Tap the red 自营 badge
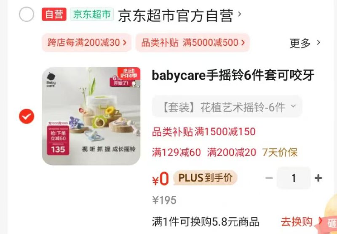The image size is (337, 234). point(54,14)
